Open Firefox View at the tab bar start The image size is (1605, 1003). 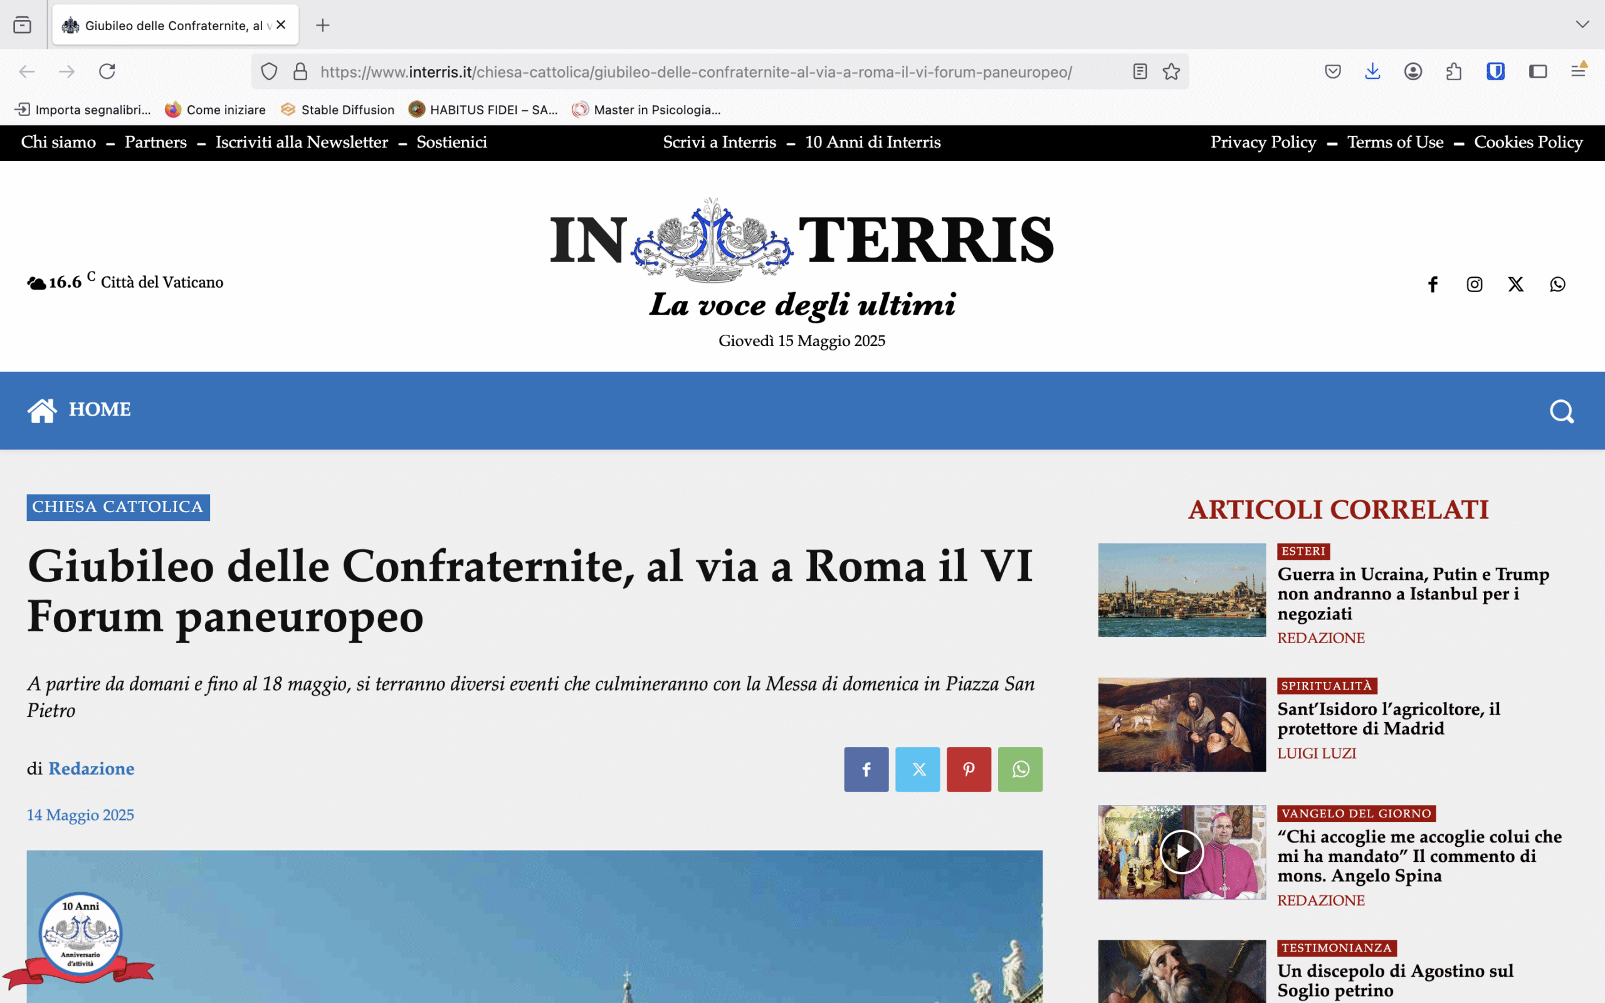(23, 25)
